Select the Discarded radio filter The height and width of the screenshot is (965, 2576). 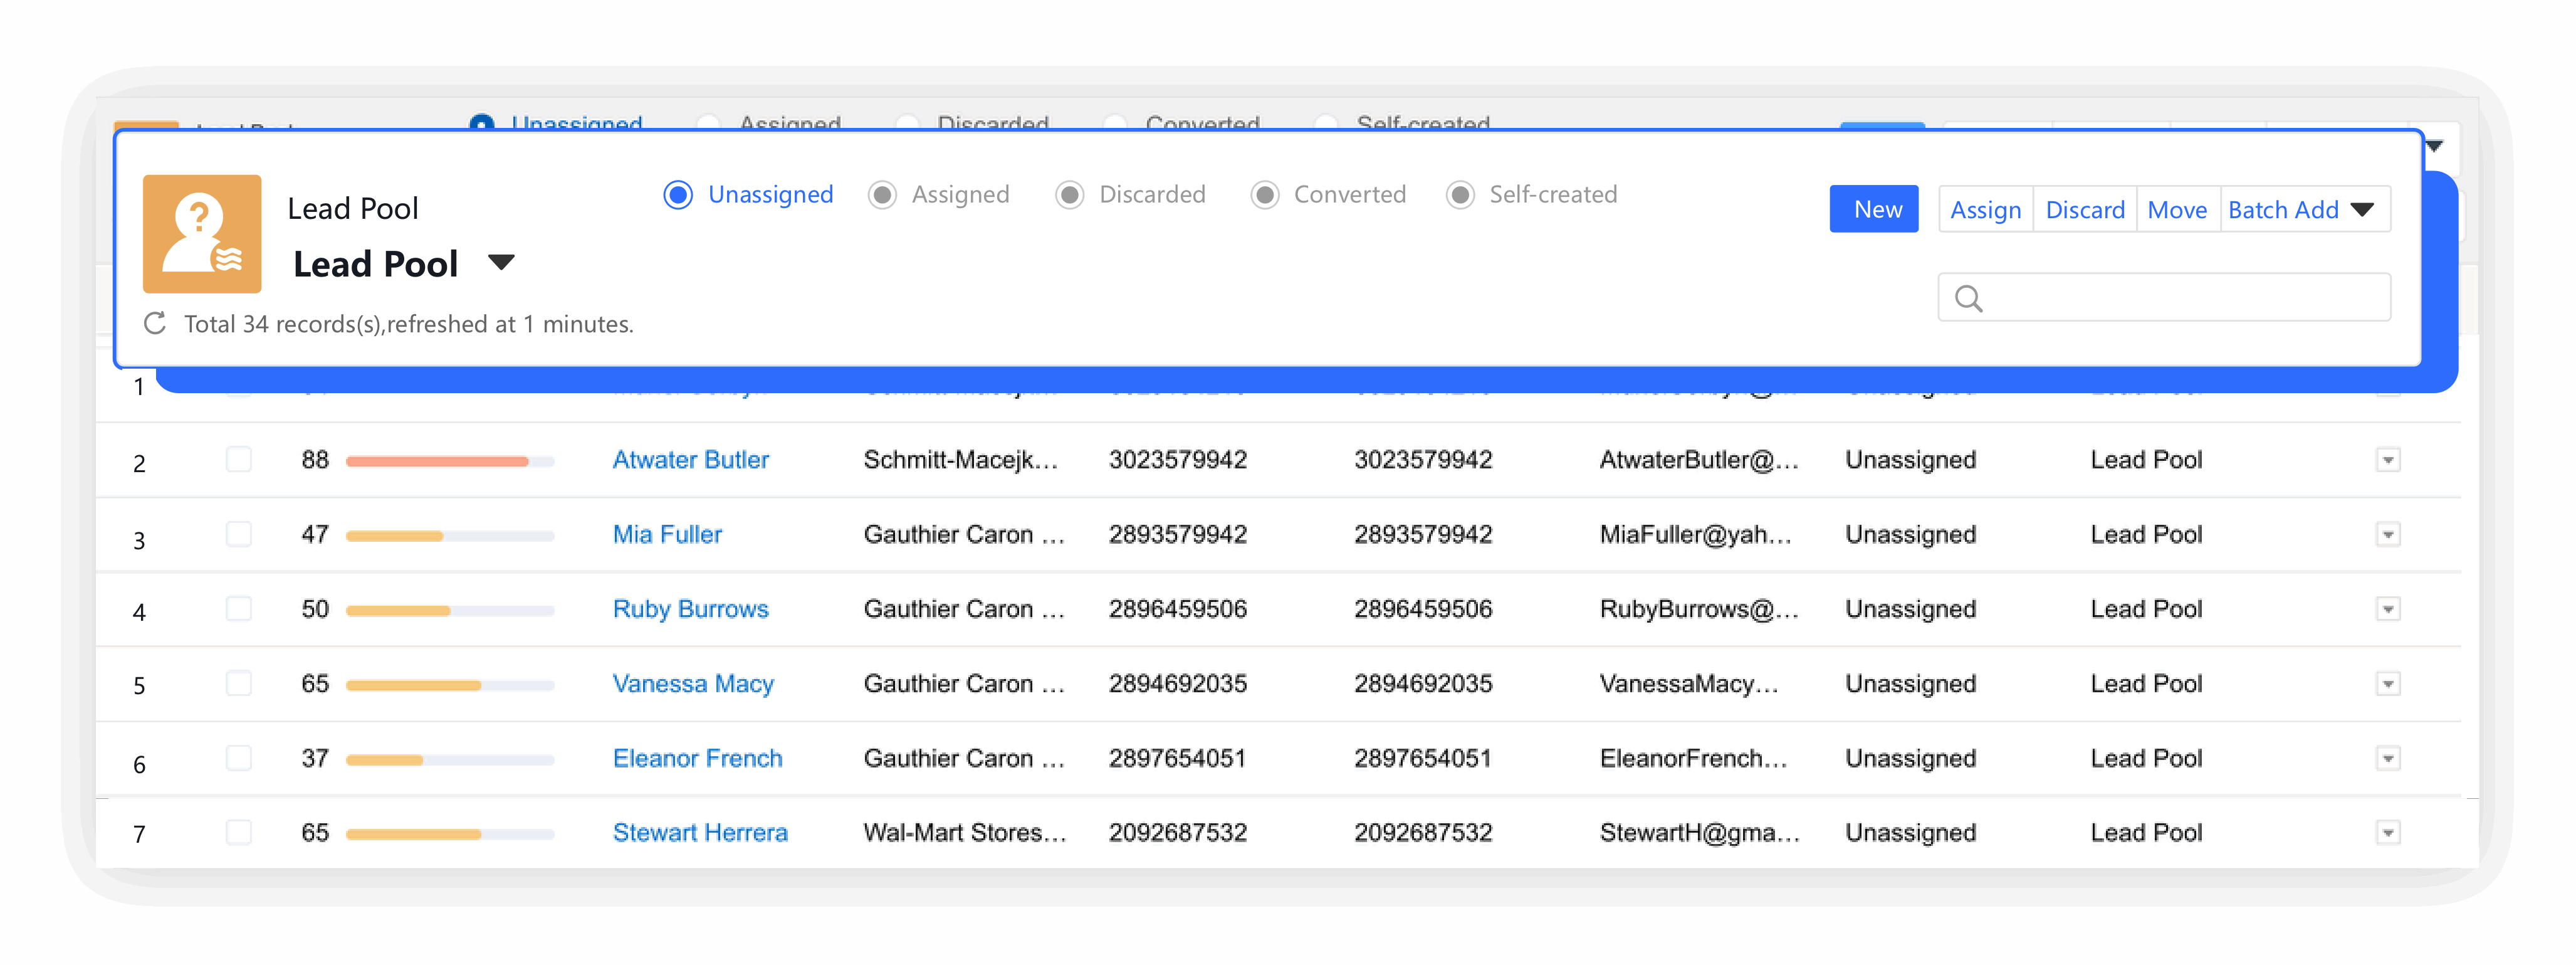(1069, 194)
